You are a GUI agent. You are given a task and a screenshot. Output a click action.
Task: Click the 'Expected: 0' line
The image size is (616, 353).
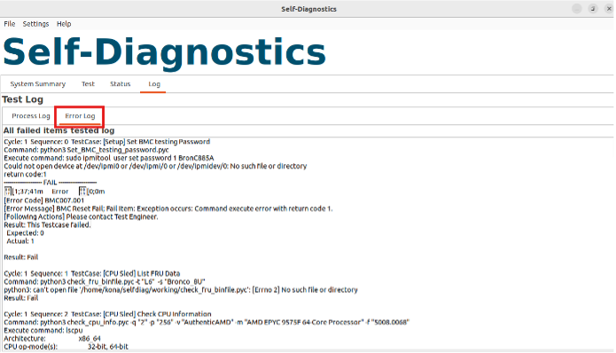point(25,233)
